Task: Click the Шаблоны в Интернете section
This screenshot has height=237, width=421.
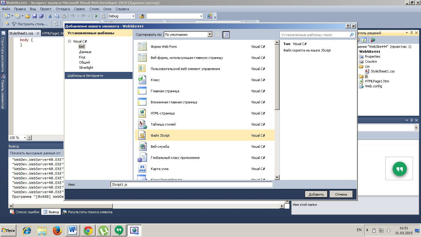Action: coord(98,76)
